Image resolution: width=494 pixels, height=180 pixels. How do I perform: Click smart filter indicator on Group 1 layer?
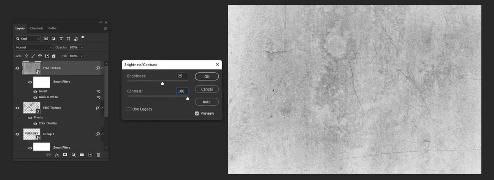(x=98, y=134)
